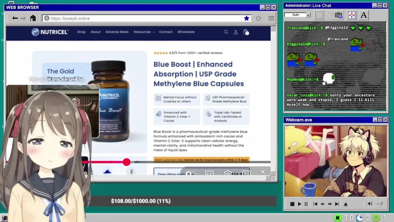
Task: Click the Trancend@kick username line
Action: [x=305, y=28]
